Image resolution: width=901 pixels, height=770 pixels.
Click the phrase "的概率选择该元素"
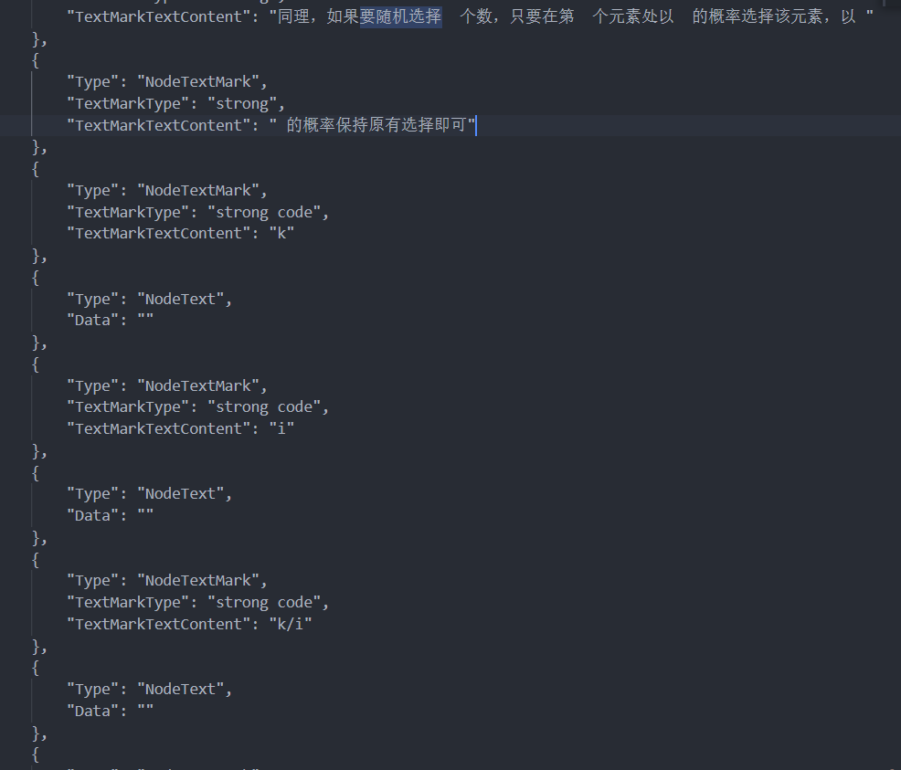[x=757, y=16]
